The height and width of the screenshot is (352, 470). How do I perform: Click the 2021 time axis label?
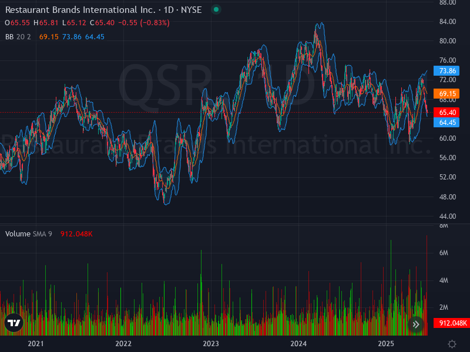tap(36, 344)
